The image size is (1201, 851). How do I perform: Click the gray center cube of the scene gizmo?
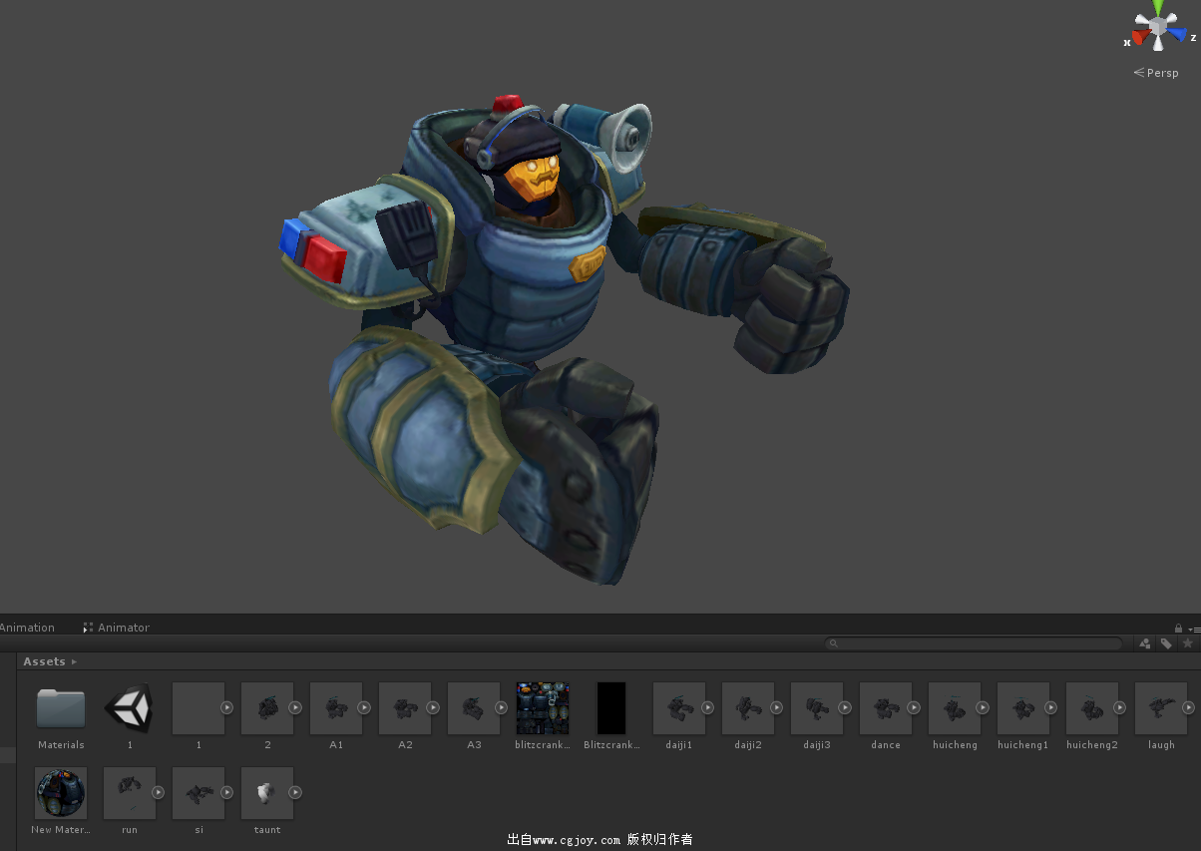(x=1158, y=27)
